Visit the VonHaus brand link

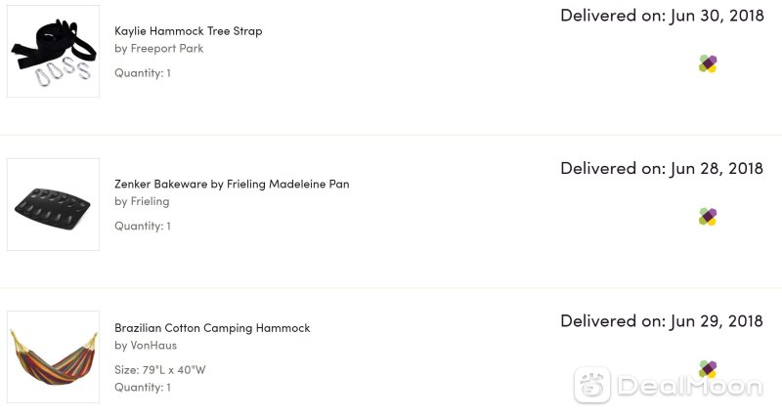click(x=153, y=346)
